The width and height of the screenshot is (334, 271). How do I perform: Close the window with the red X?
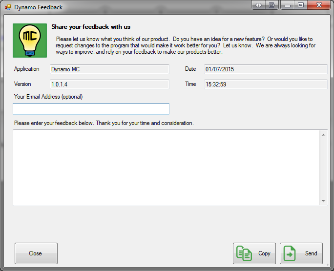pyautogui.click(x=319, y=5)
